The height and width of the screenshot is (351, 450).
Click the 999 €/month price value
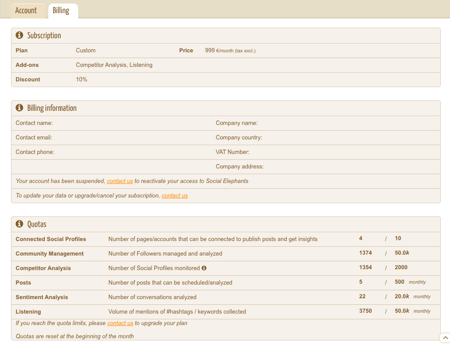230,51
